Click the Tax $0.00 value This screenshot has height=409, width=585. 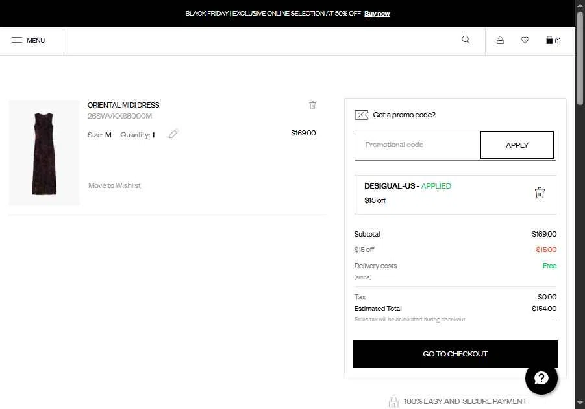tap(547, 297)
